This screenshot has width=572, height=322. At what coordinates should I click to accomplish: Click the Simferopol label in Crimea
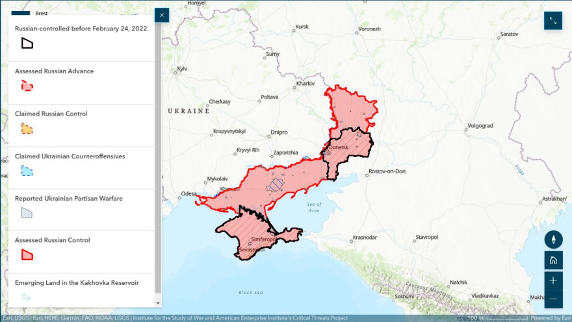(x=263, y=240)
